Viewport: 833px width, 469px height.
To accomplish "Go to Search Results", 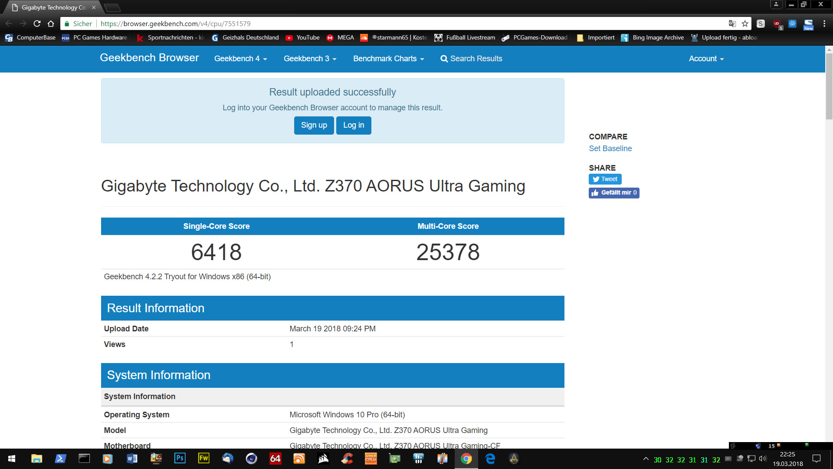I will tap(471, 59).
